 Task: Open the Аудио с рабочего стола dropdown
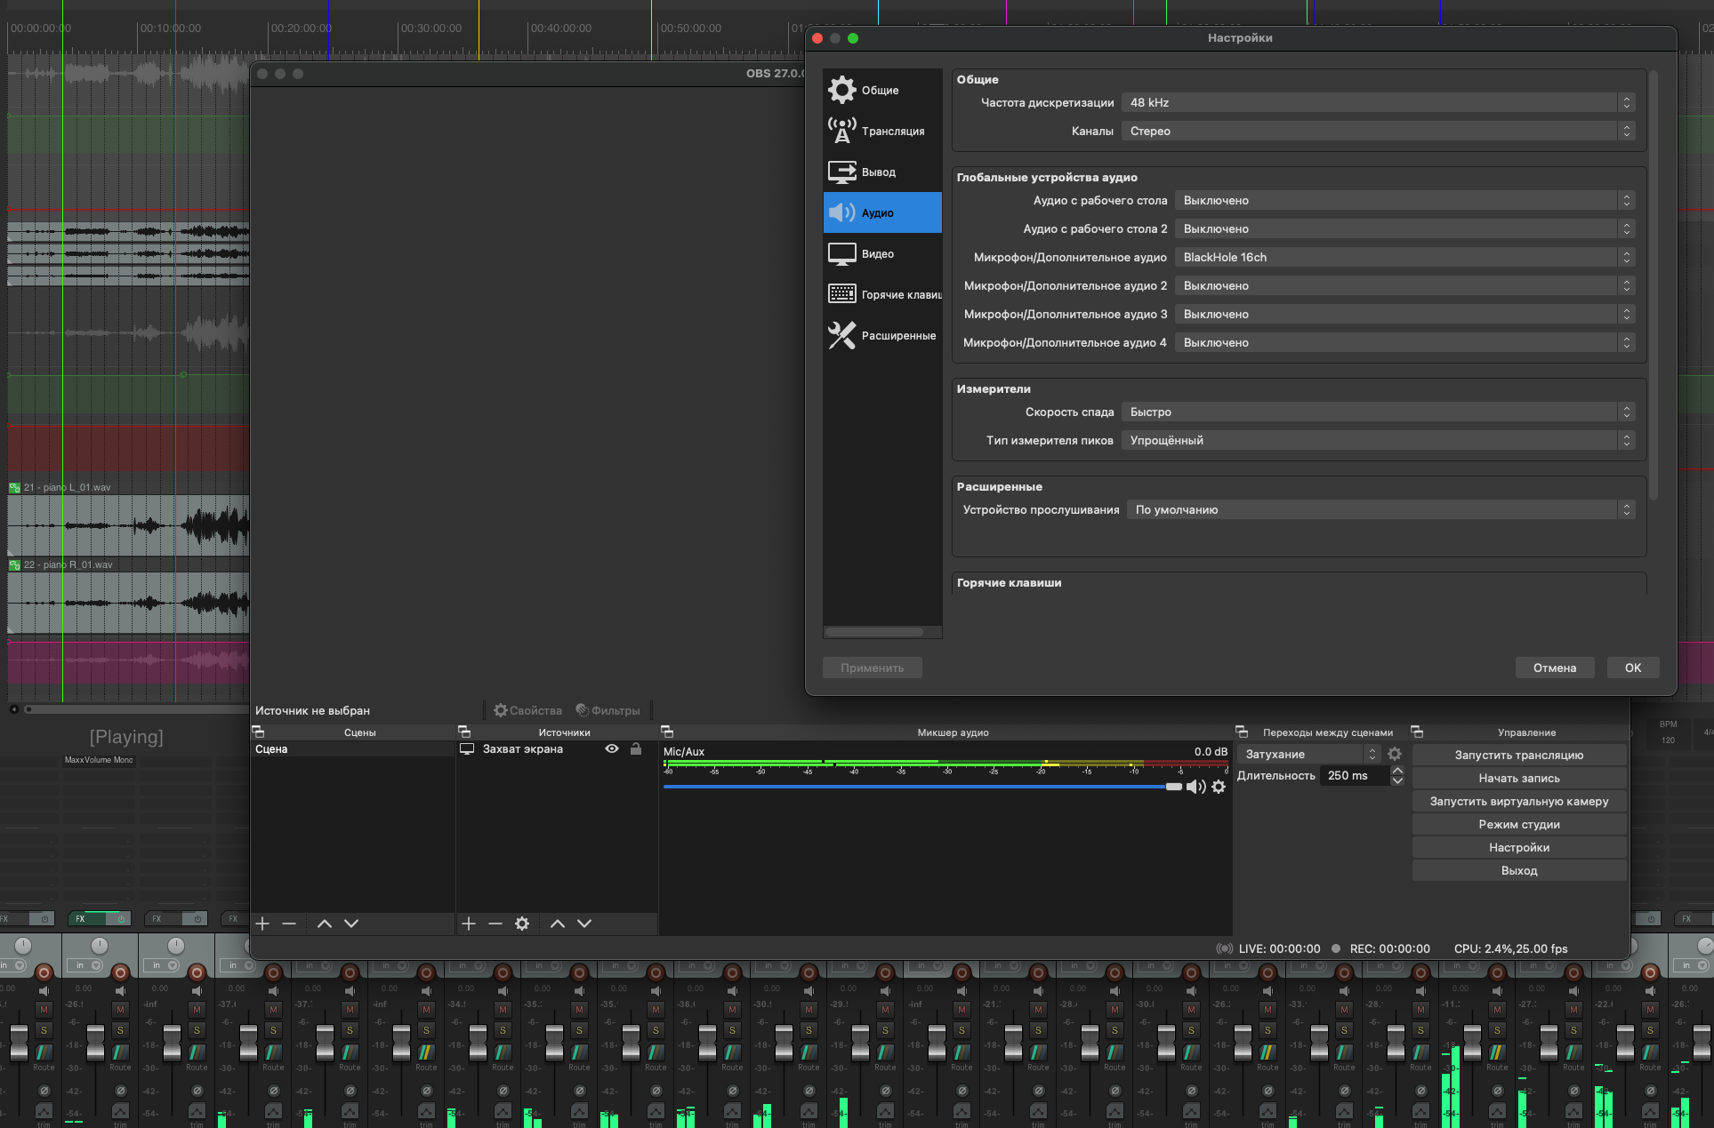tap(1404, 200)
